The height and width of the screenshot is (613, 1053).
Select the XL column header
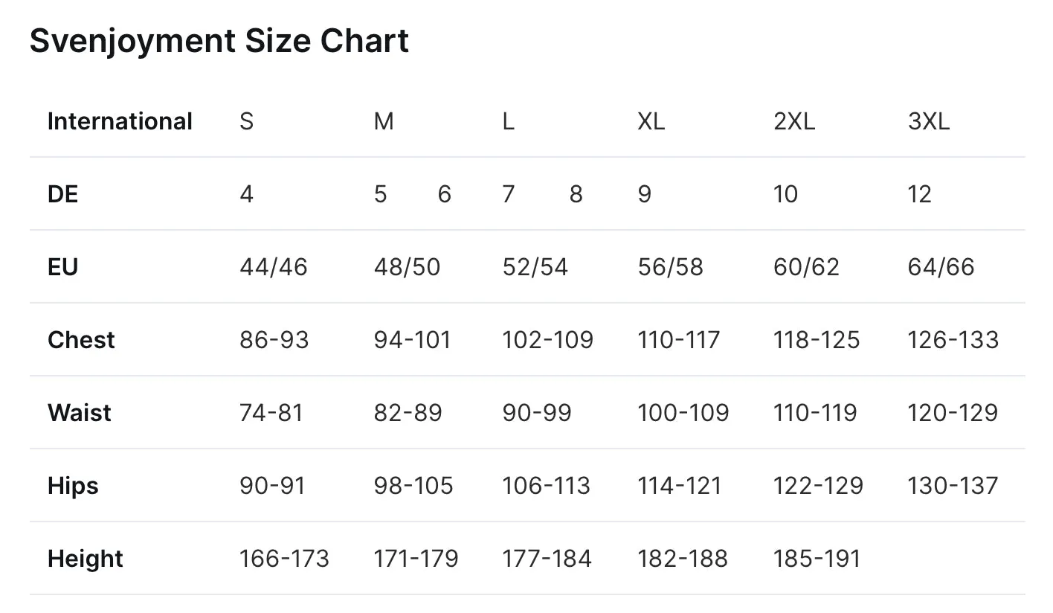click(651, 121)
